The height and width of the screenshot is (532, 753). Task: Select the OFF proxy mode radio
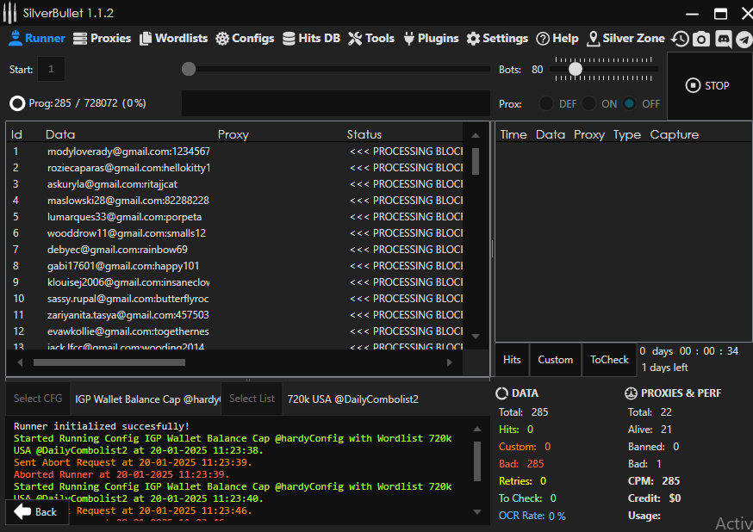630,103
